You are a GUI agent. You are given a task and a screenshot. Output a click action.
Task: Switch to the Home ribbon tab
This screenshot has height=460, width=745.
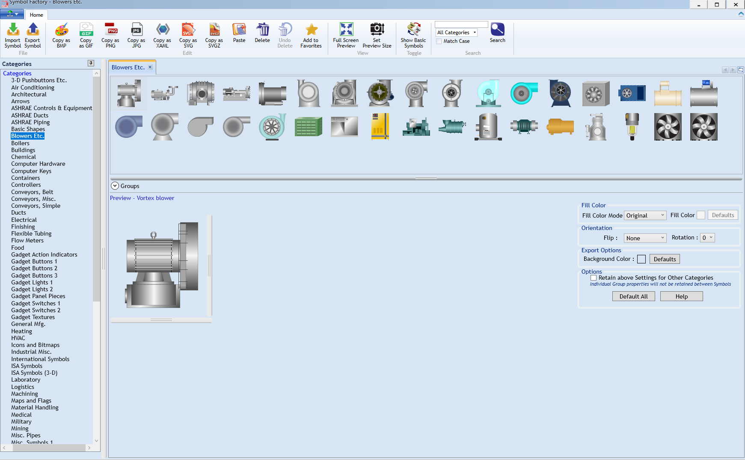pos(36,15)
